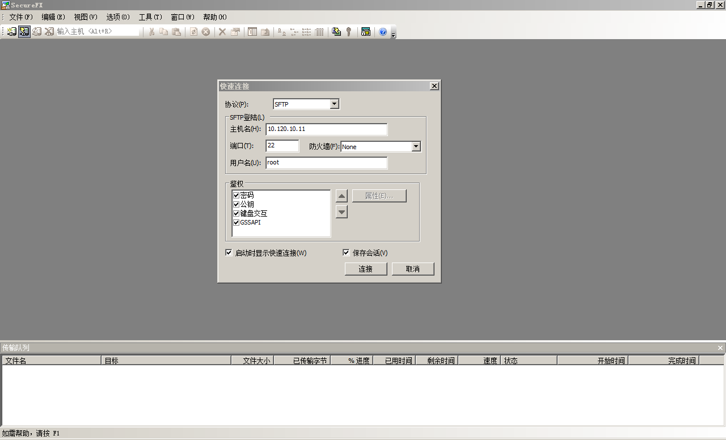Sort queue by 速度 column header
The width and height of the screenshot is (726, 440).
pyautogui.click(x=479, y=361)
